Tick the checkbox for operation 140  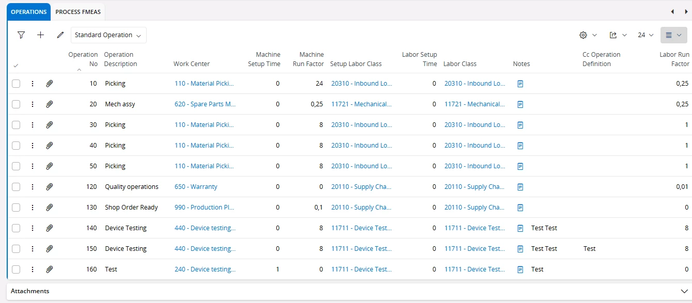coord(16,228)
